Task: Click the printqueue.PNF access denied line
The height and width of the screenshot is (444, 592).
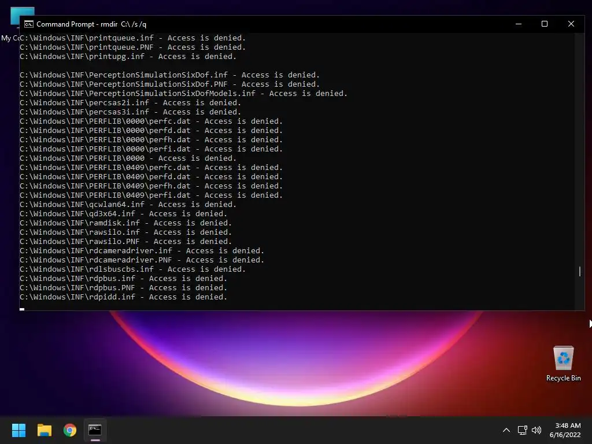Action: click(x=132, y=47)
